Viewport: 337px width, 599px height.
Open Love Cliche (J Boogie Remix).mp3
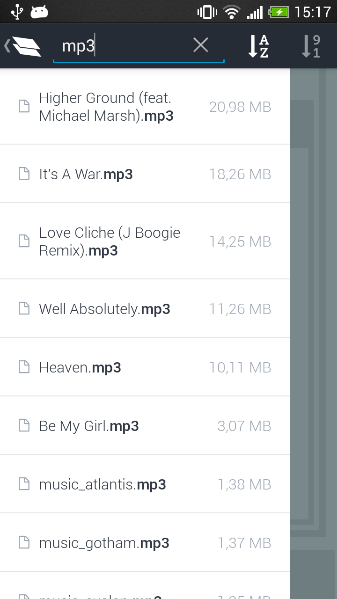pos(110,241)
